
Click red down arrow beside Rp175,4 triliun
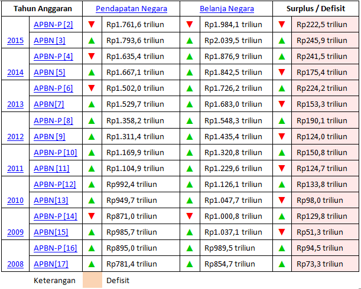coord(282,73)
